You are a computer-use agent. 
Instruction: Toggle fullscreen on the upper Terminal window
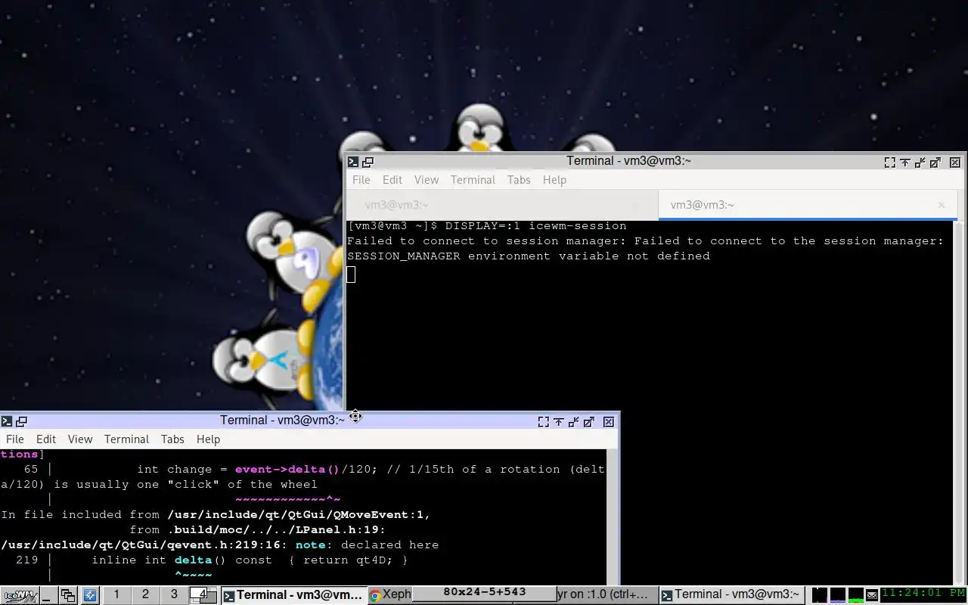890,162
